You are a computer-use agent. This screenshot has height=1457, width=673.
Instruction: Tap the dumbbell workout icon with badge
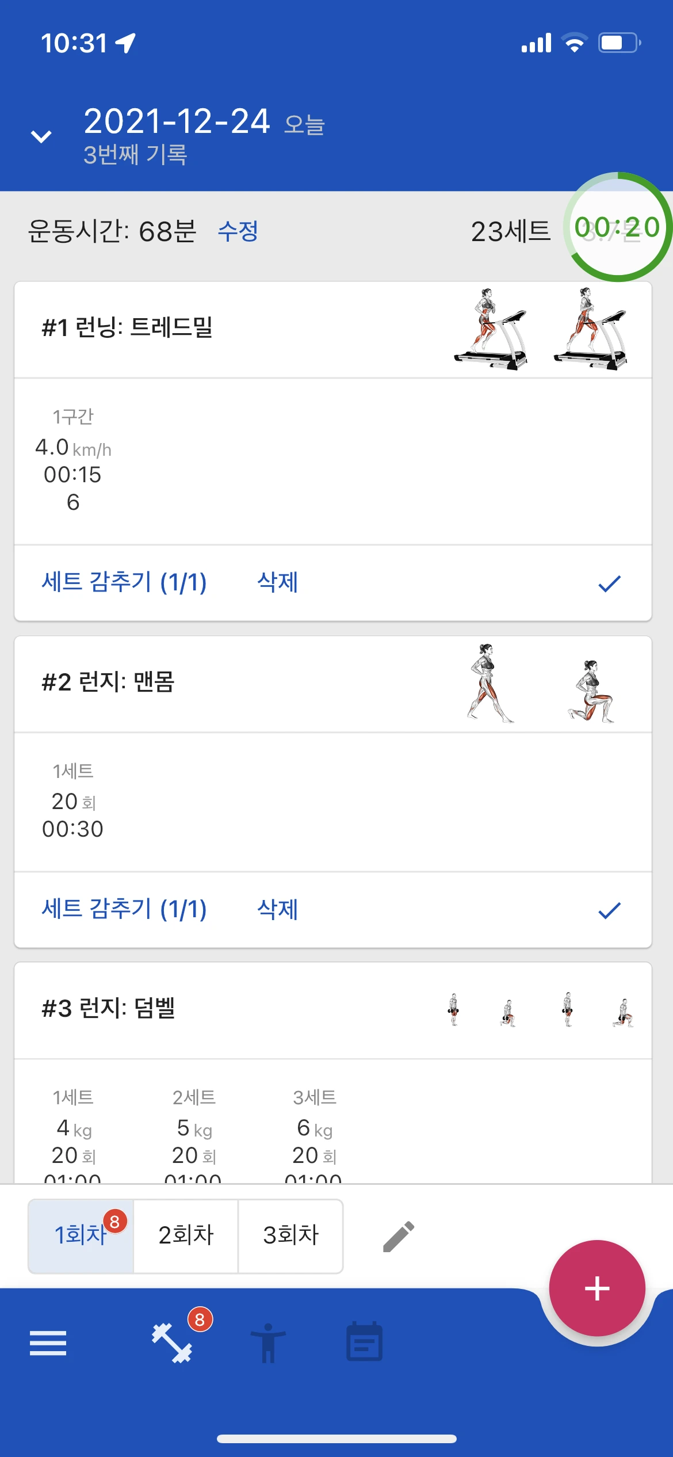173,1343
